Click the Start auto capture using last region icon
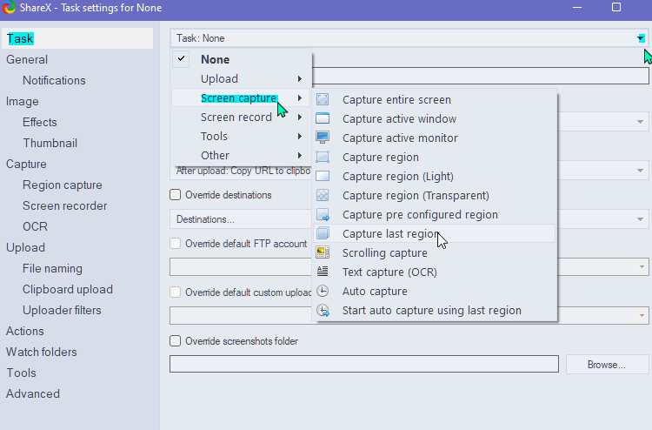The image size is (652, 430). click(323, 311)
